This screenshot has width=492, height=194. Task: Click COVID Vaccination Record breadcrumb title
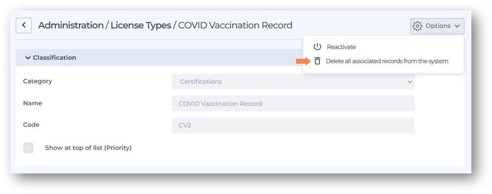pos(235,25)
